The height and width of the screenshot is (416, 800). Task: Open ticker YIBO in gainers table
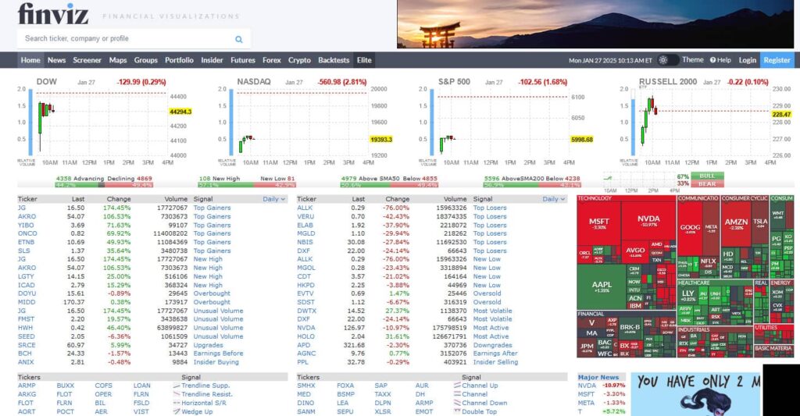[x=26, y=226]
